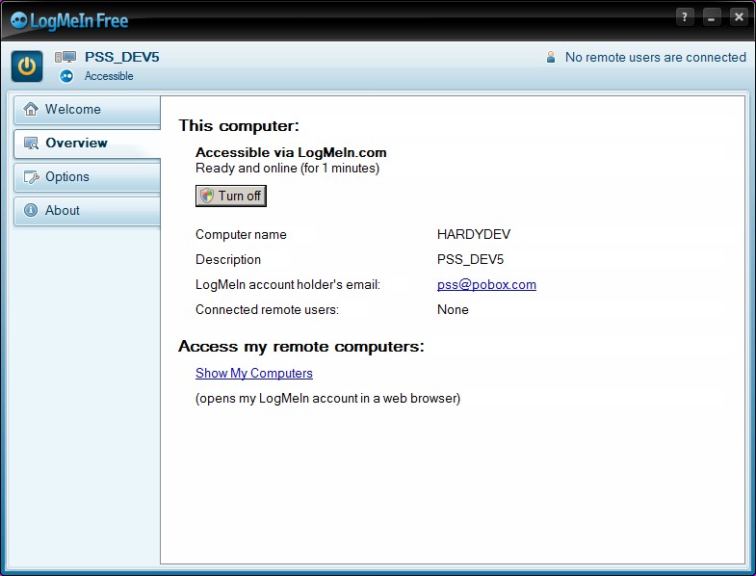
Task: Open the Show My Computers link
Action: tap(254, 374)
